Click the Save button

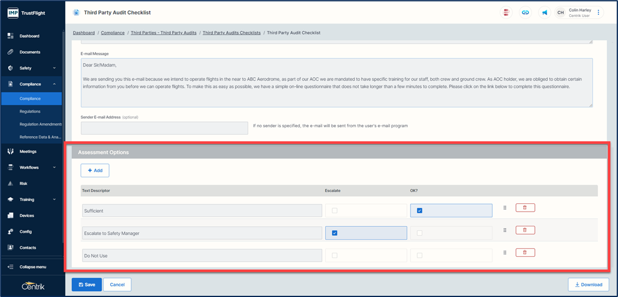tap(87, 285)
